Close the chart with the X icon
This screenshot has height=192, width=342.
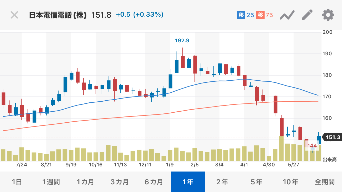click(14, 15)
